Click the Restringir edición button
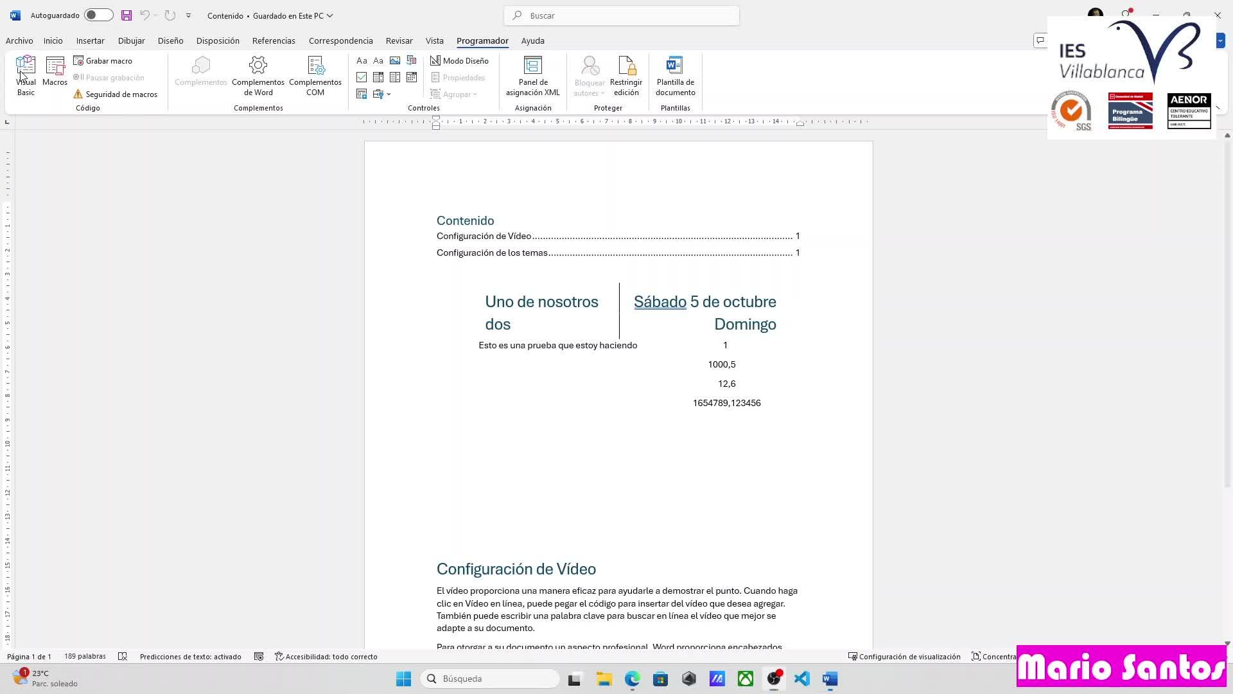The image size is (1233, 694). 625,76
